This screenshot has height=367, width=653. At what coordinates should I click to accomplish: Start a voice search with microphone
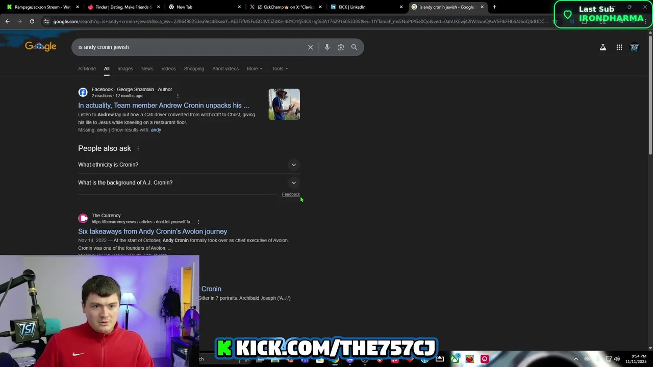click(x=327, y=47)
